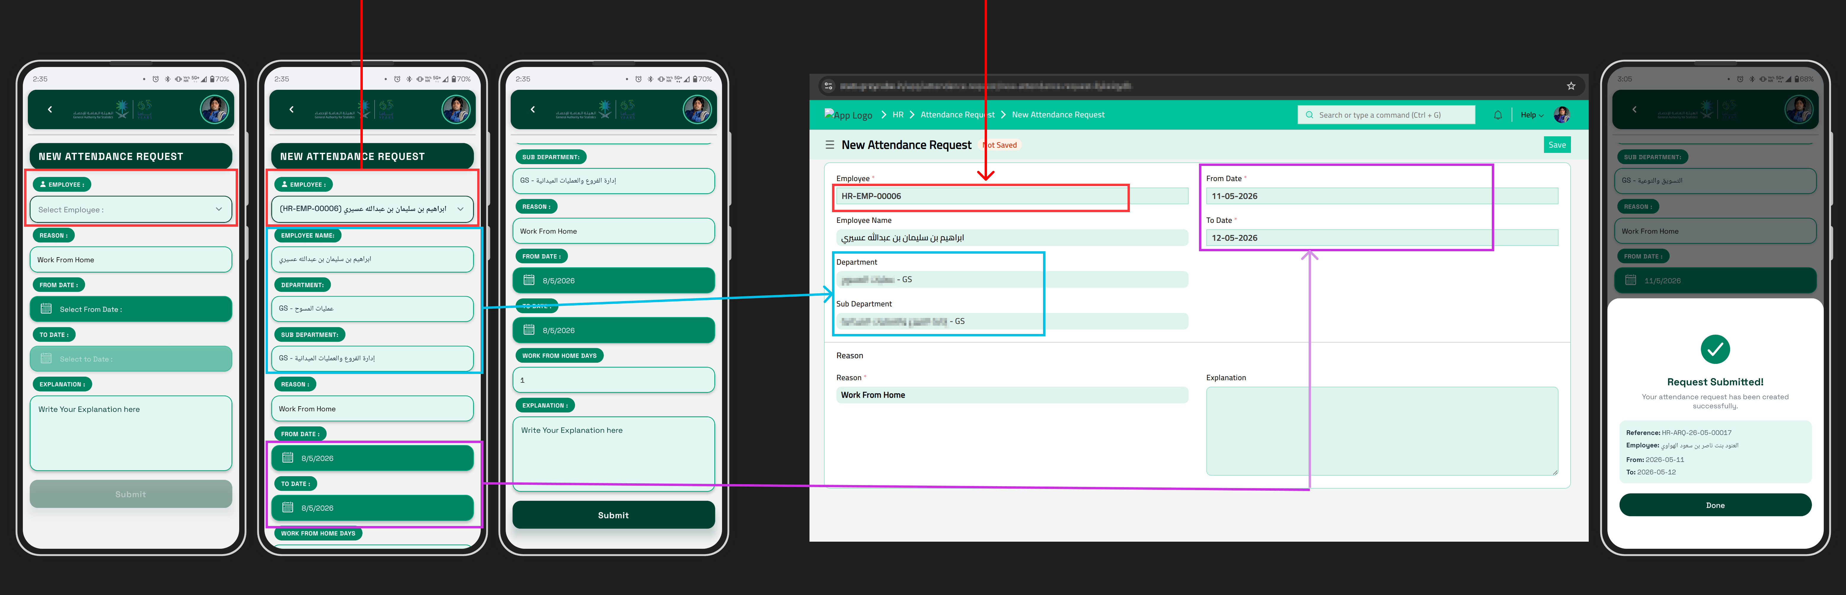
Task: Tap calendar icon in first phone From Date
Action: (x=47, y=308)
